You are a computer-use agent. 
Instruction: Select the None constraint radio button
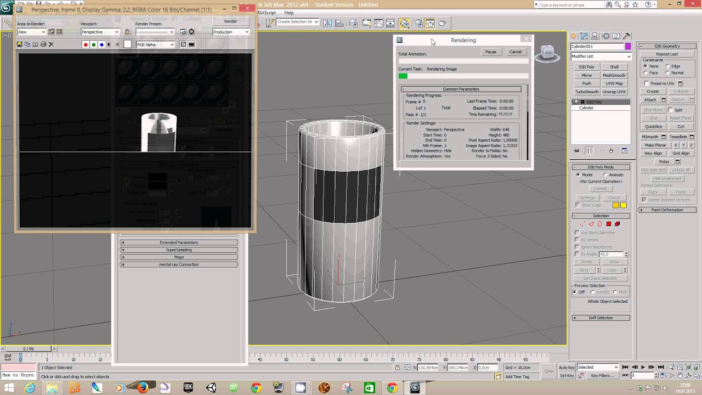tap(646, 66)
